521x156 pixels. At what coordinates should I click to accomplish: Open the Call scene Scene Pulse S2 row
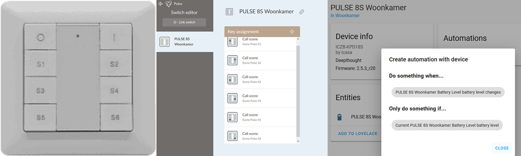point(260,60)
